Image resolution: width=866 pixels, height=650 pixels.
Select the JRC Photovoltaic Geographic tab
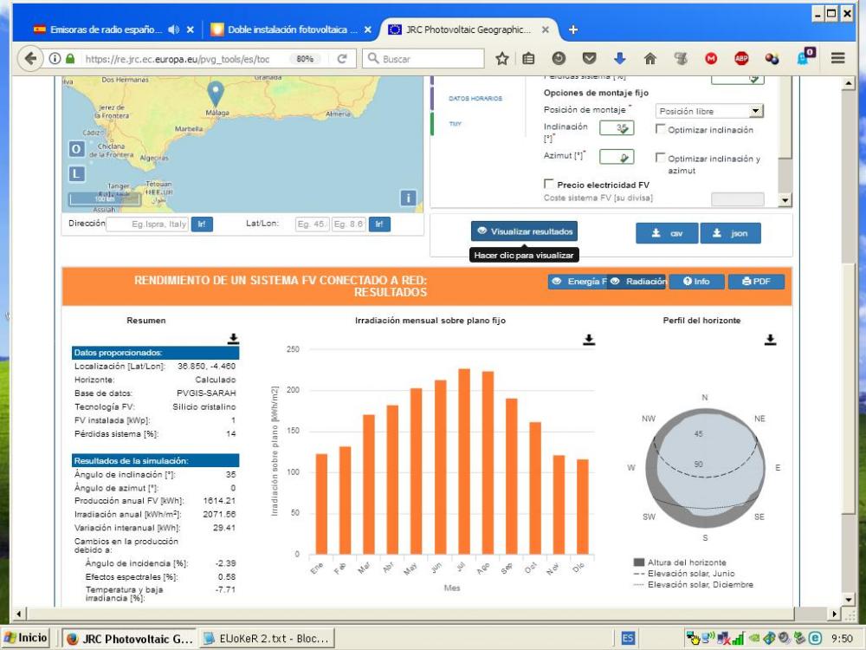(468, 29)
